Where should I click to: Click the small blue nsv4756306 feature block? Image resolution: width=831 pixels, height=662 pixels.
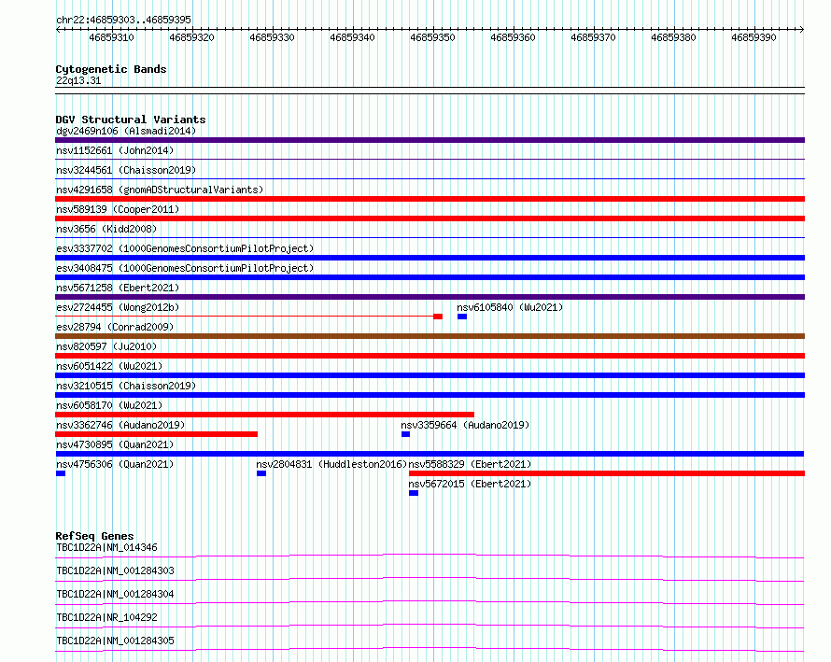click(61, 473)
